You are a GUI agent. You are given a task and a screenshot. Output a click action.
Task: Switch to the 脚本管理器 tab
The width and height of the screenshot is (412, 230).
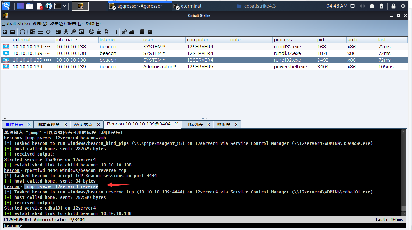[x=49, y=125]
